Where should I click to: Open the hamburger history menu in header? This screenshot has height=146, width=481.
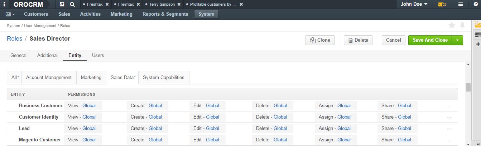coord(461,5)
